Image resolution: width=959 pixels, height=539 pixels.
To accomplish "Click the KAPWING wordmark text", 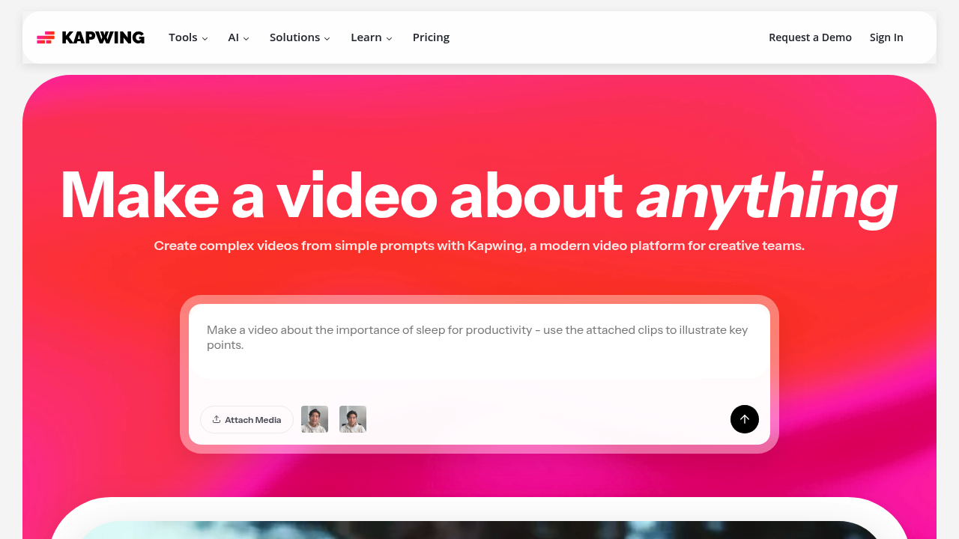I will click(x=103, y=37).
